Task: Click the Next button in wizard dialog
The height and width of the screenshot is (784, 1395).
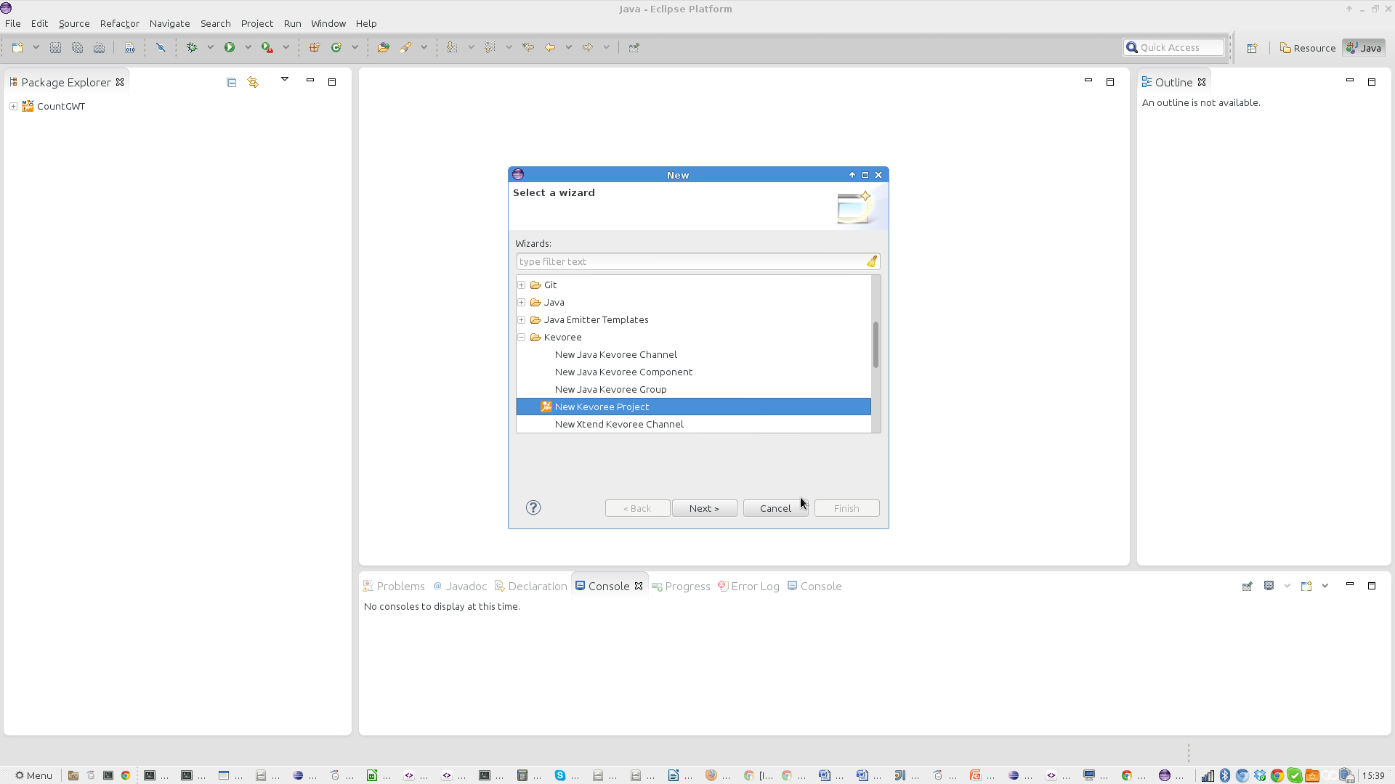Action: pyautogui.click(x=703, y=507)
